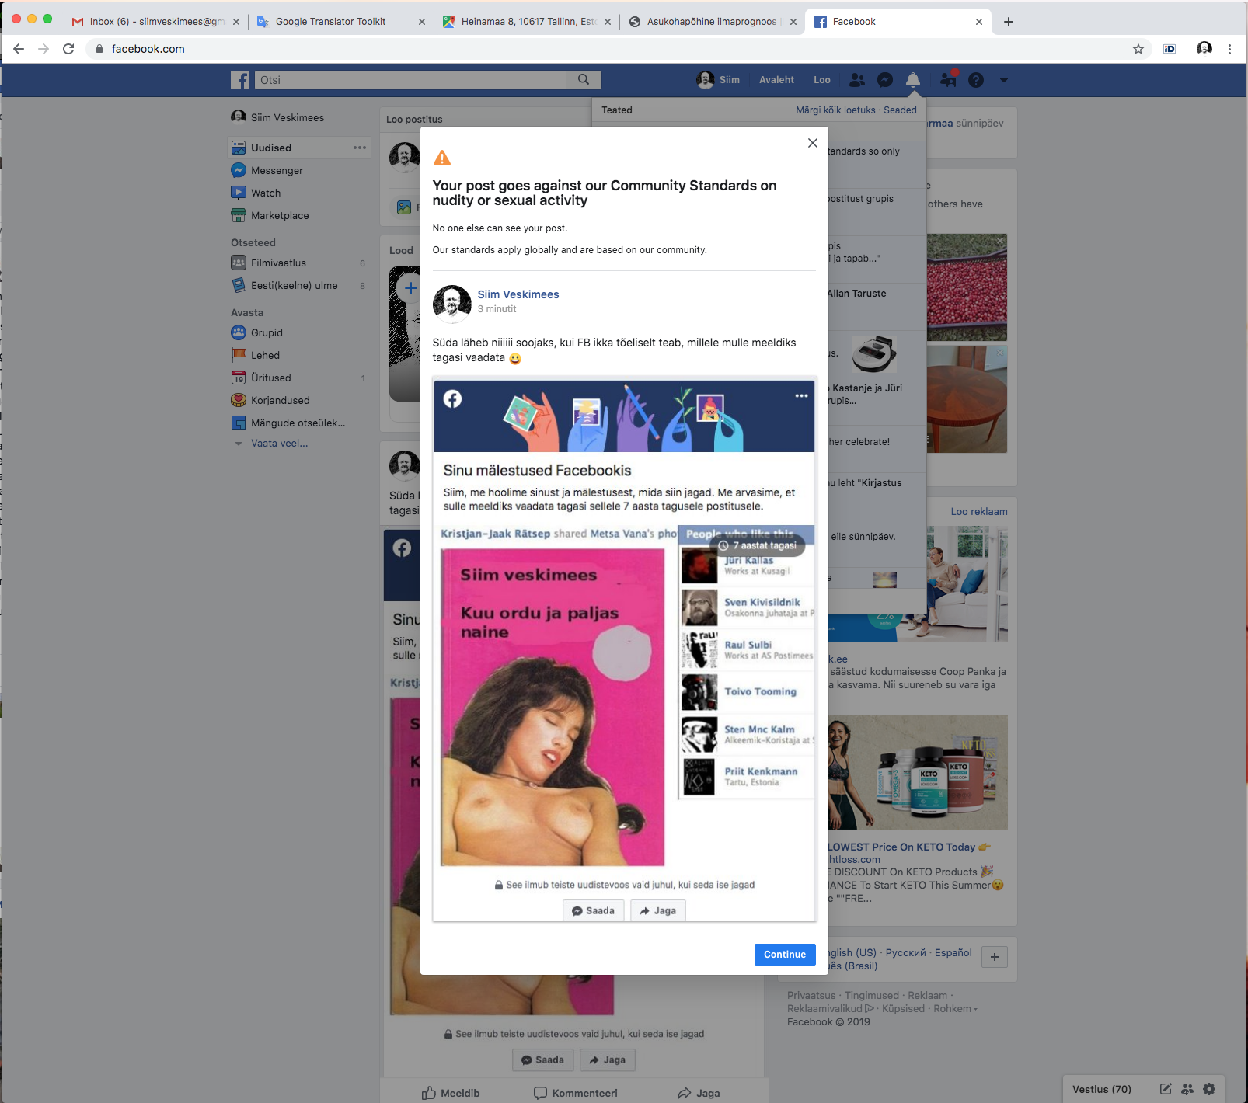This screenshot has height=1103, width=1248.
Task: Open Marketplace in left sidebar
Action: 280,215
